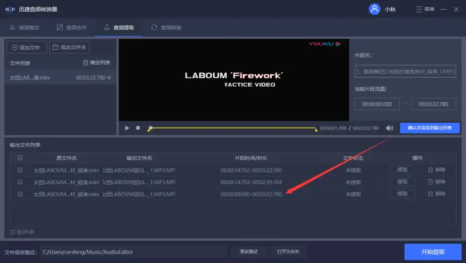Image resolution: width=466 pixels, height=263 pixels.
Task: Open the user avatar profile icon
Action: click(375, 9)
